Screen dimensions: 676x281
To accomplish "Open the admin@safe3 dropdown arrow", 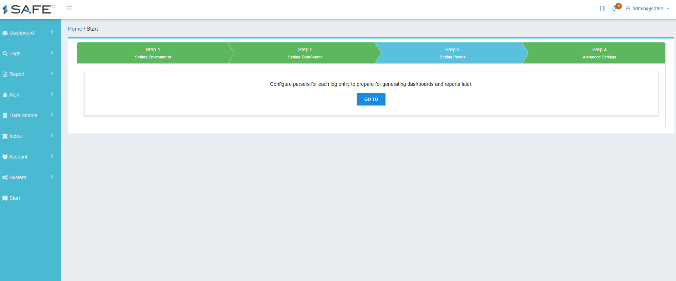I will [x=668, y=9].
